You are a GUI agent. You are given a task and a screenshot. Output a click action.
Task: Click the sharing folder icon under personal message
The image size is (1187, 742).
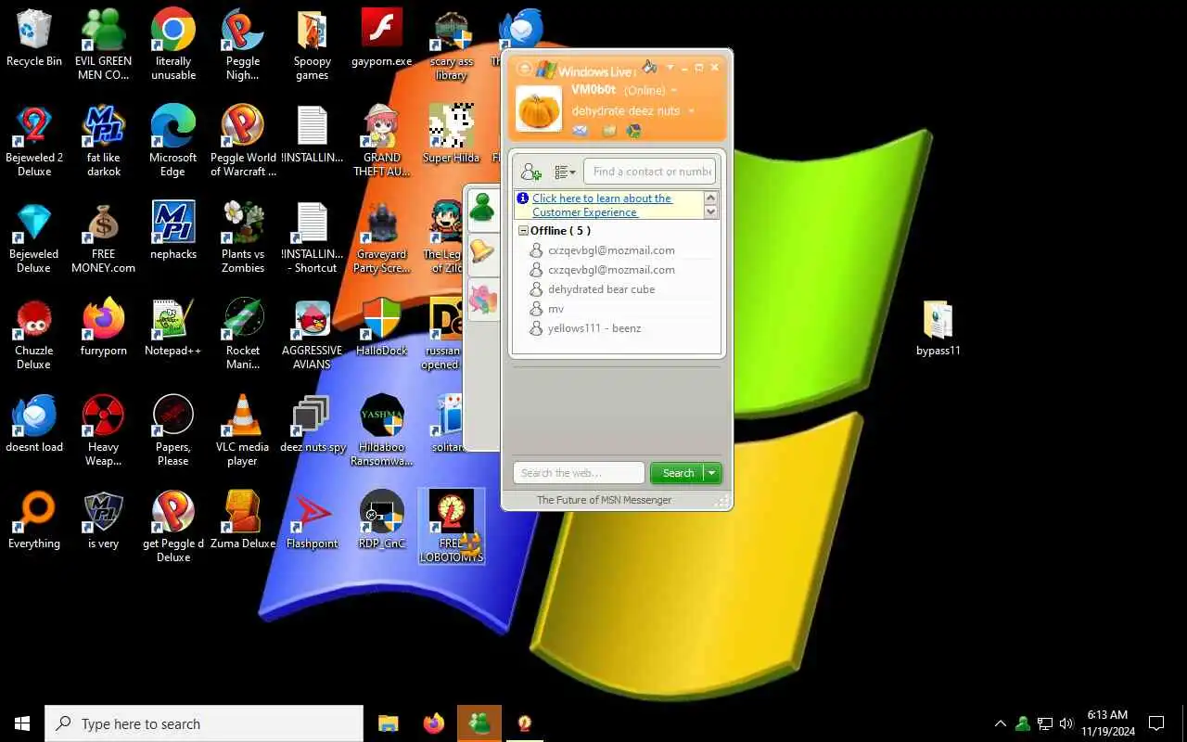[608, 131]
